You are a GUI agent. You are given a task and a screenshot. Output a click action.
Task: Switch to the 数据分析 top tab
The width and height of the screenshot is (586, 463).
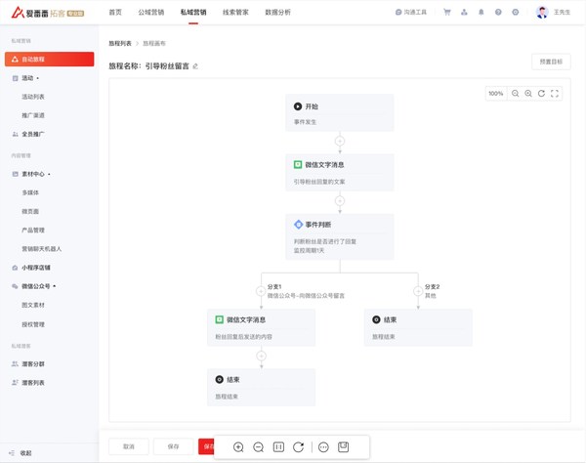click(279, 13)
